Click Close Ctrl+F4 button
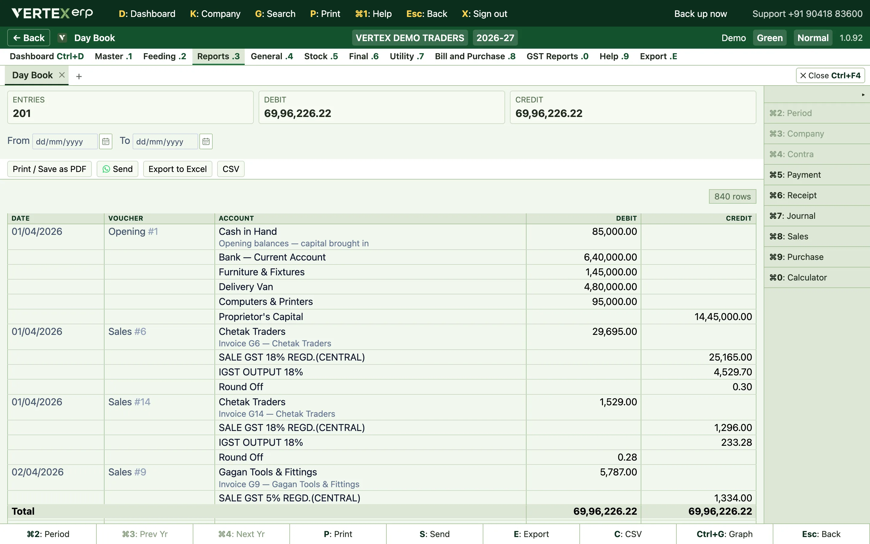 (830, 76)
